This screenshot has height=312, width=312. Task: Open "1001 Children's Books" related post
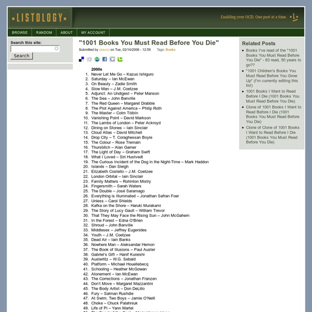[272, 76]
